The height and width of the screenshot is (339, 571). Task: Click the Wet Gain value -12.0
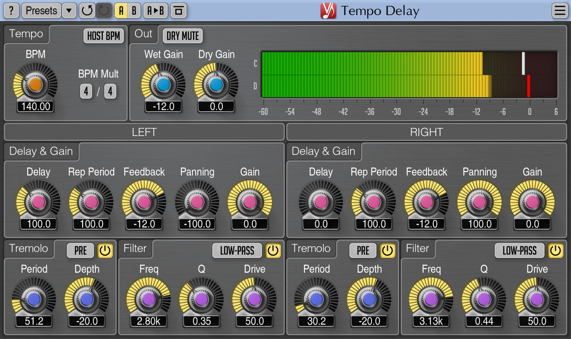(x=164, y=106)
